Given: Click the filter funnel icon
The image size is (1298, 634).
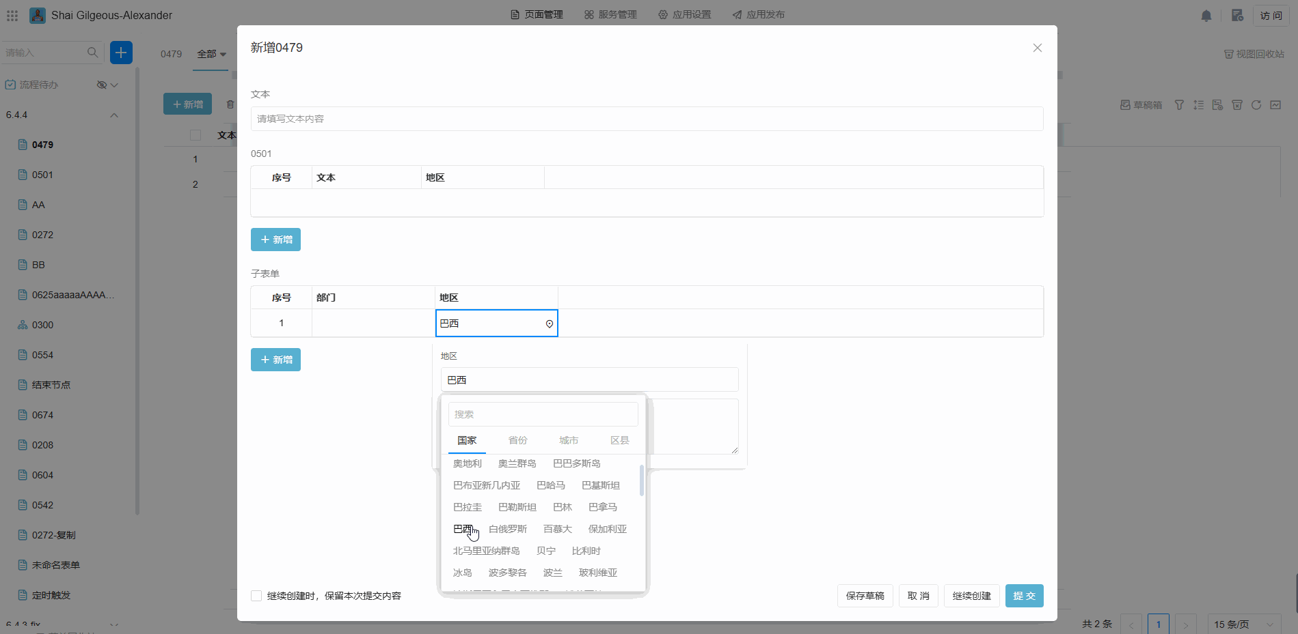Looking at the screenshot, I should pyautogui.click(x=1179, y=105).
